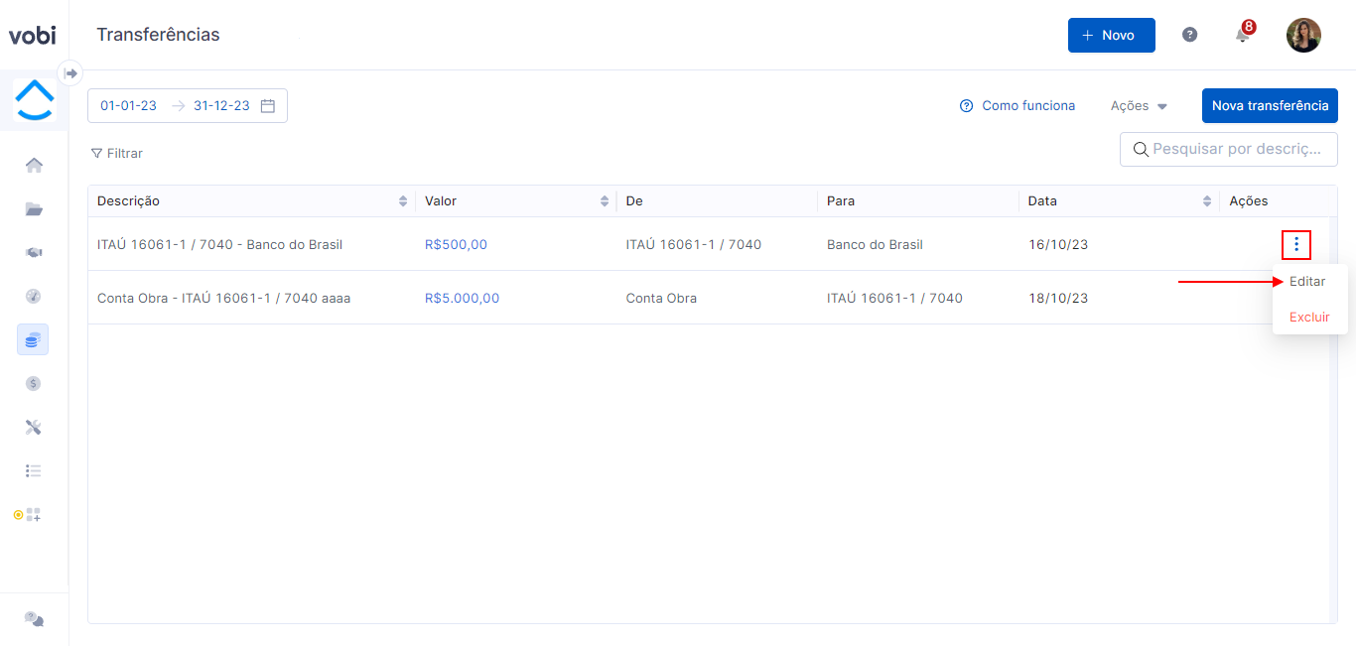The image size is (1357, 647).
Task: Click Nova transferência button
Action: (x=1270, y=105)
